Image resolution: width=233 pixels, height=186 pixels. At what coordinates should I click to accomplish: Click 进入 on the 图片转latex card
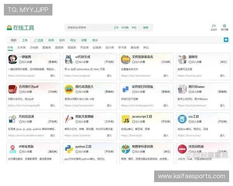pos(222,105)
